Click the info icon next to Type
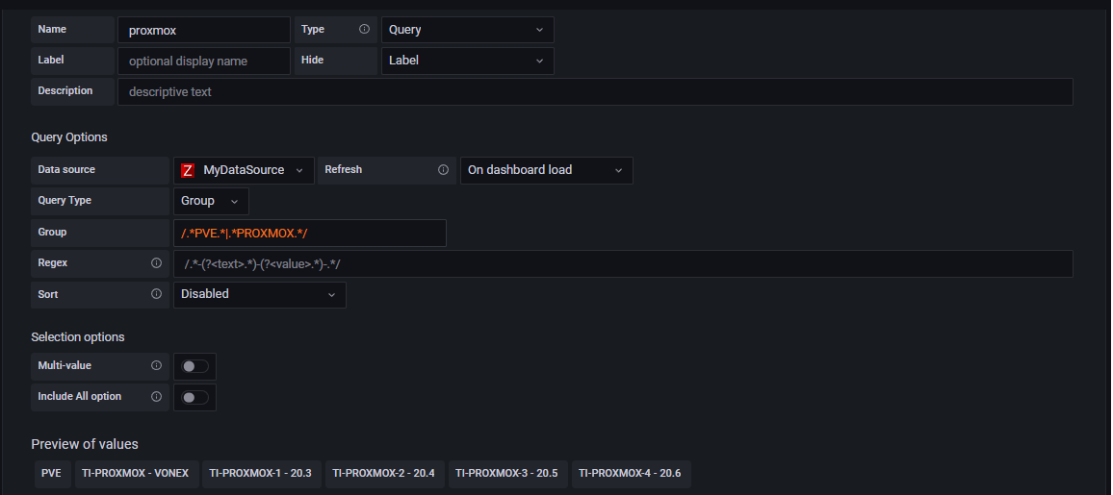The height and width of the screenshot is (495, 1113). tap(364, 30)
